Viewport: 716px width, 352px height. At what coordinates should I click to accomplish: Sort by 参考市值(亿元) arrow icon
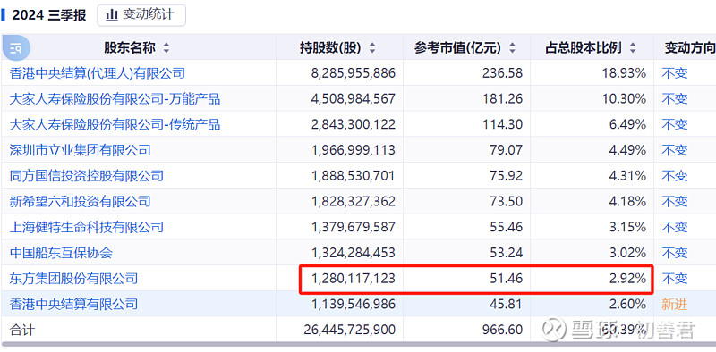coord(512,48)
